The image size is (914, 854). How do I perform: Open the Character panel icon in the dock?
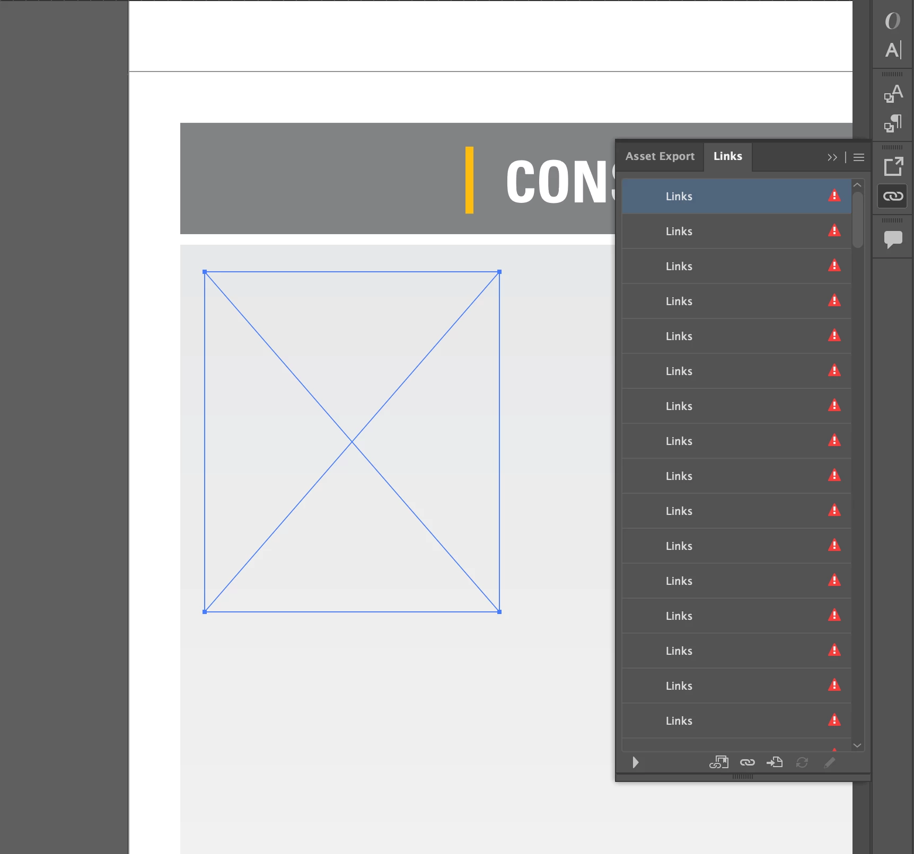893,50
